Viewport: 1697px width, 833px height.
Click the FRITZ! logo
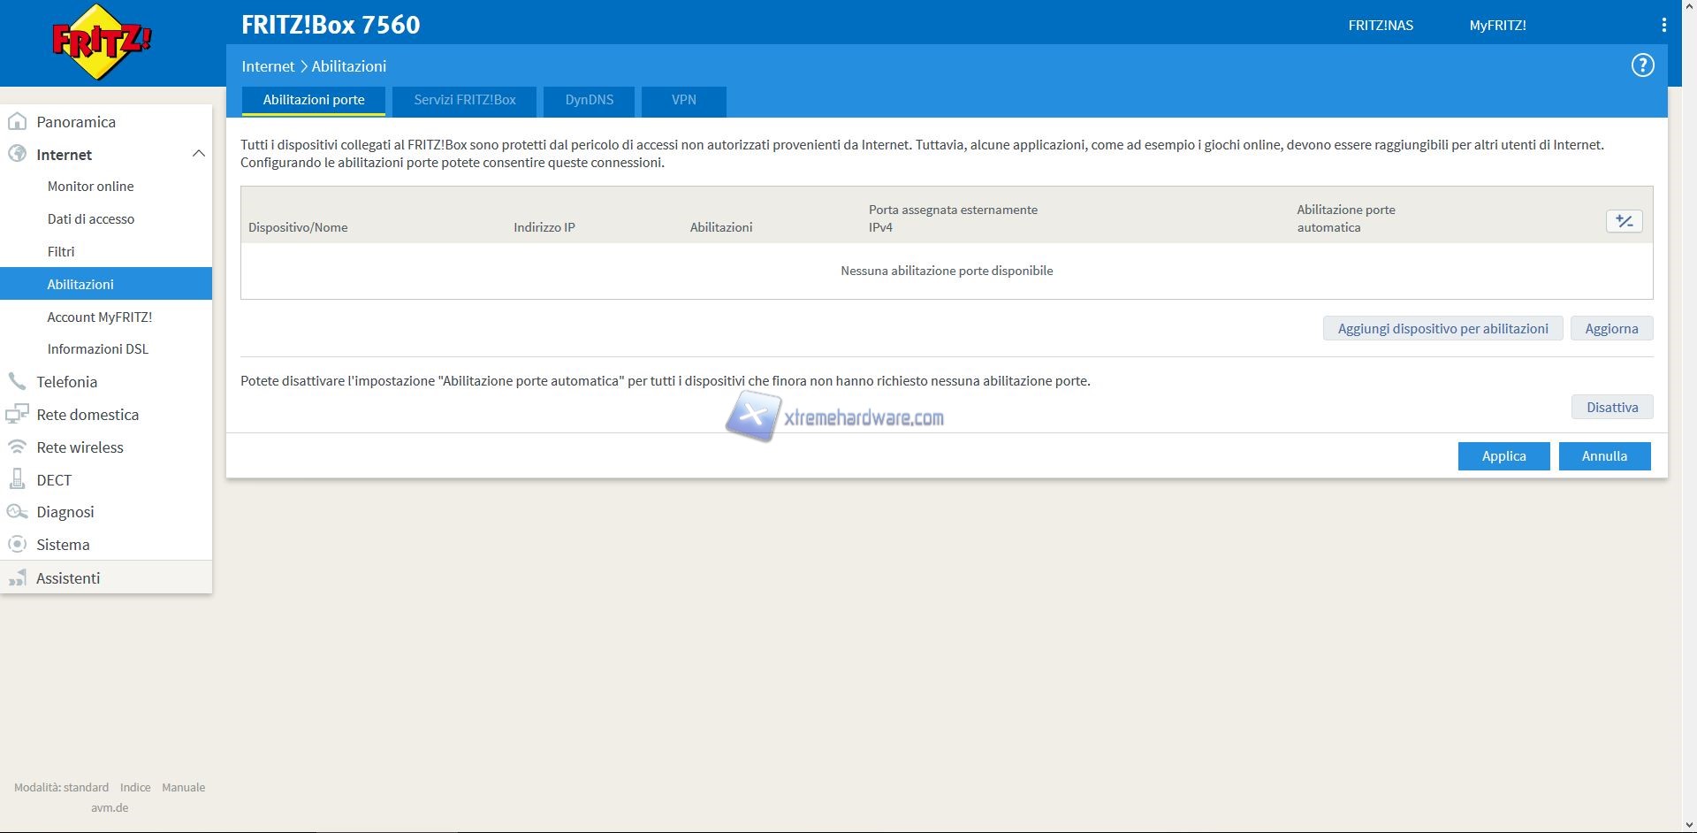click(x=102, y=42)
